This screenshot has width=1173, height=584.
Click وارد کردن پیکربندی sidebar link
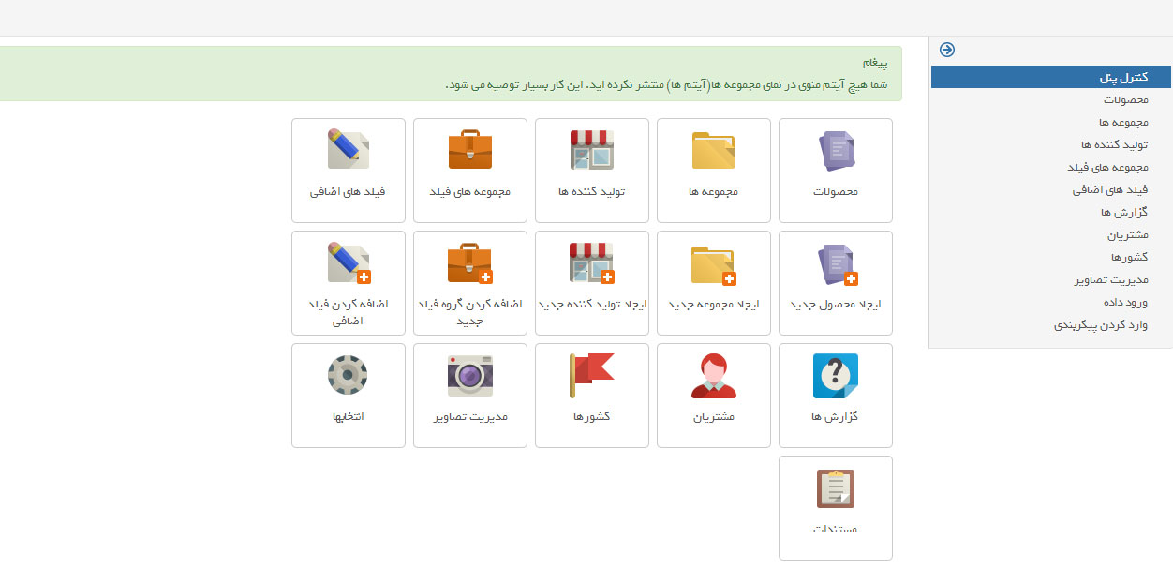[x=1101, y=325]
